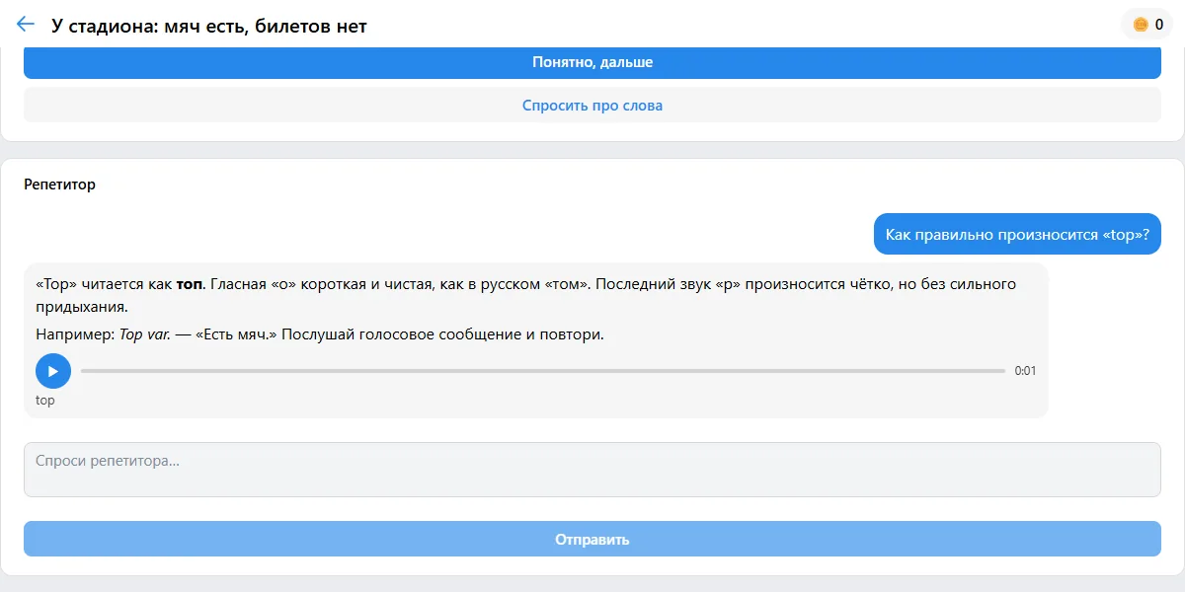Play the 'top' voice message
The image size is (1185, 592).
[x=53, y=371]
